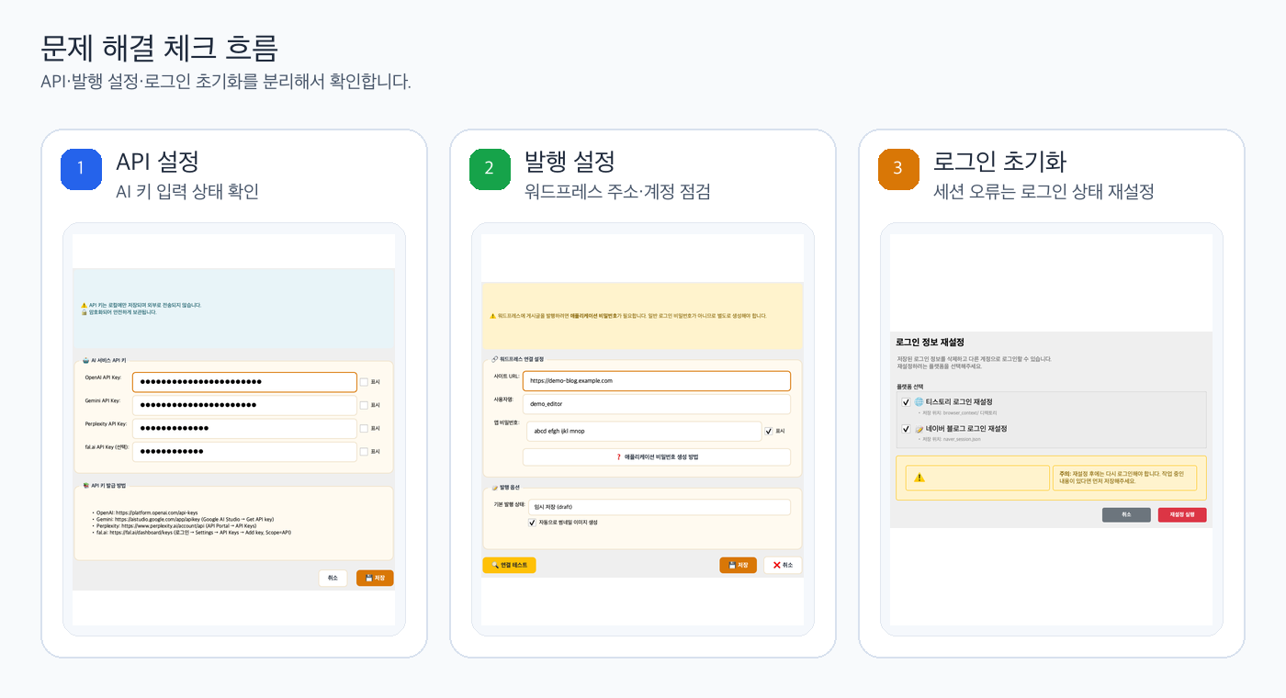
Task: Check 표시 beside OpenAI API Key
Action: pos(364,382)
